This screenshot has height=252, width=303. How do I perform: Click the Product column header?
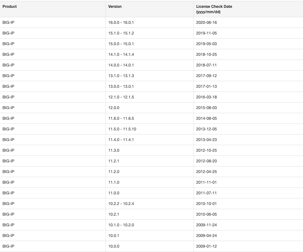[x=10, y=7]
